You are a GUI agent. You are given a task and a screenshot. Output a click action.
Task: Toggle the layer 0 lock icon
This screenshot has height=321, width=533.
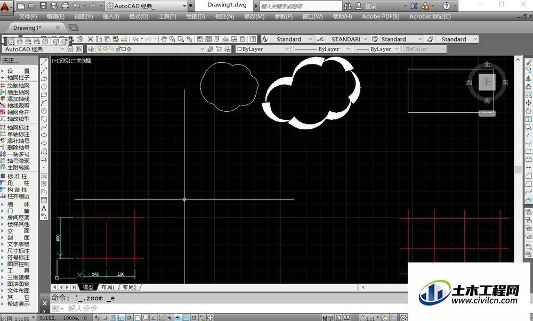pos(118,49)
